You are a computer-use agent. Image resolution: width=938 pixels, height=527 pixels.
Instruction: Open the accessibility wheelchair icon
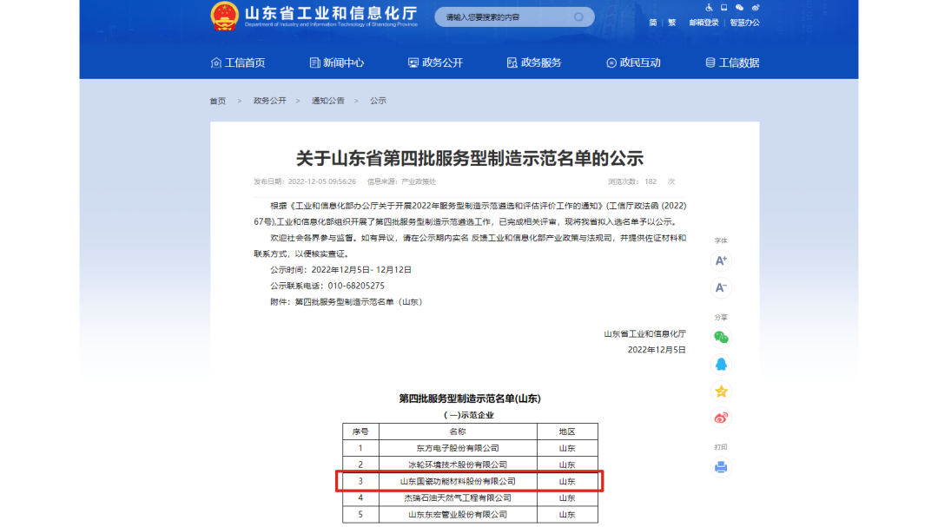coord(709,7)
